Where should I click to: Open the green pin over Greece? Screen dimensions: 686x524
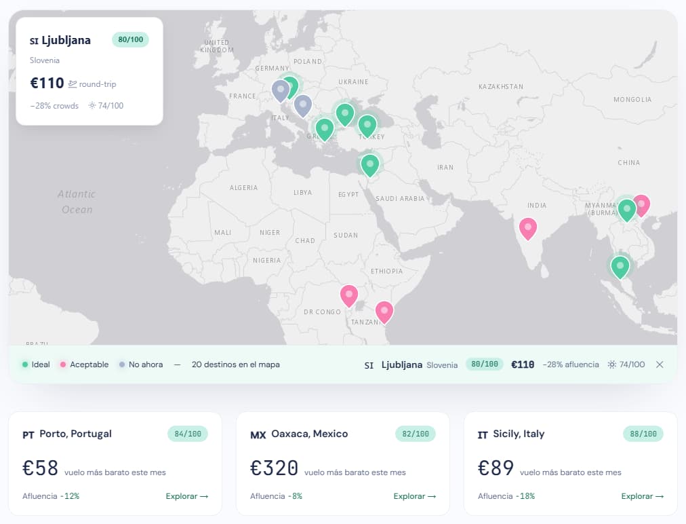pyautogui.click(x=325, y=130)
